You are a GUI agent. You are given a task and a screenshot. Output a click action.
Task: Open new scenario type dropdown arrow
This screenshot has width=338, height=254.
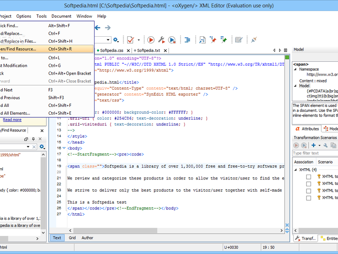[319, 146]
